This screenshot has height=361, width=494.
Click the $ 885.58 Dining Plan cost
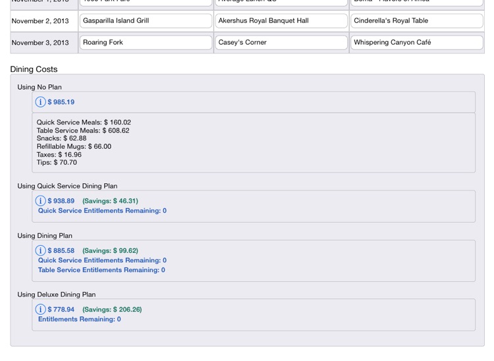(x=61, y=251)
